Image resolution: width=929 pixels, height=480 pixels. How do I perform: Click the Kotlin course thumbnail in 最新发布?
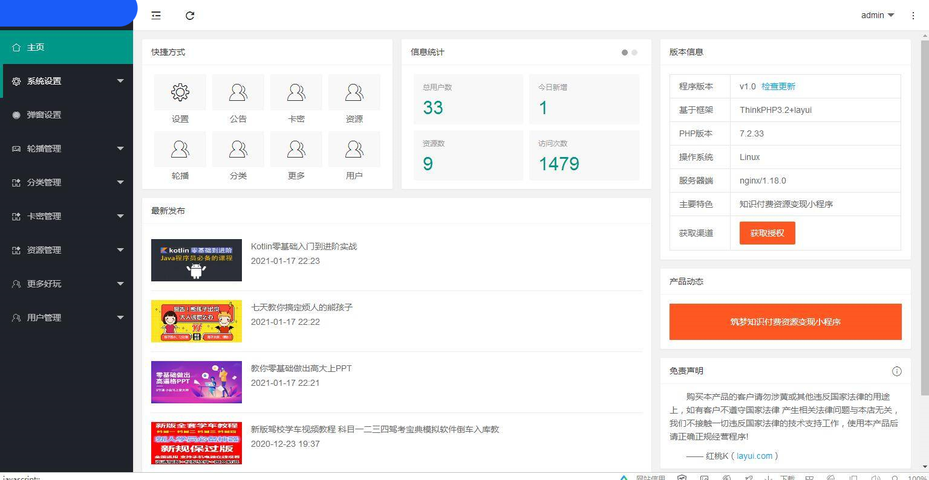point(197,260)
